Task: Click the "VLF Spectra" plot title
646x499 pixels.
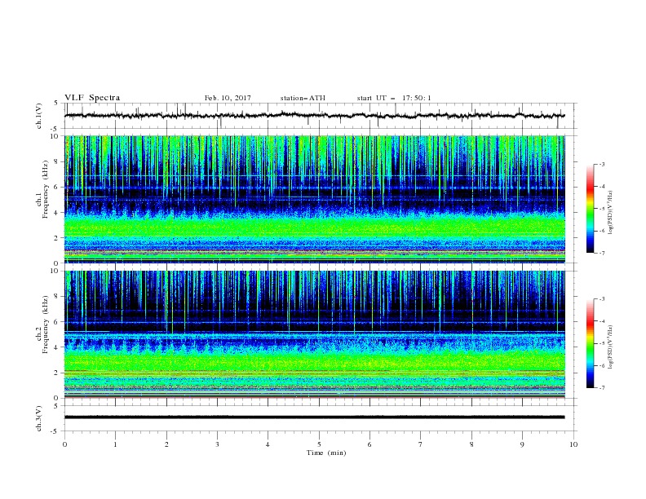Action: click(x=92, y=98)
